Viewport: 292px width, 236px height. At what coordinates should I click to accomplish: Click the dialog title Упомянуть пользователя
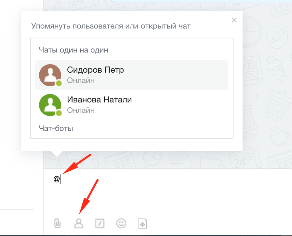(111, 26)
